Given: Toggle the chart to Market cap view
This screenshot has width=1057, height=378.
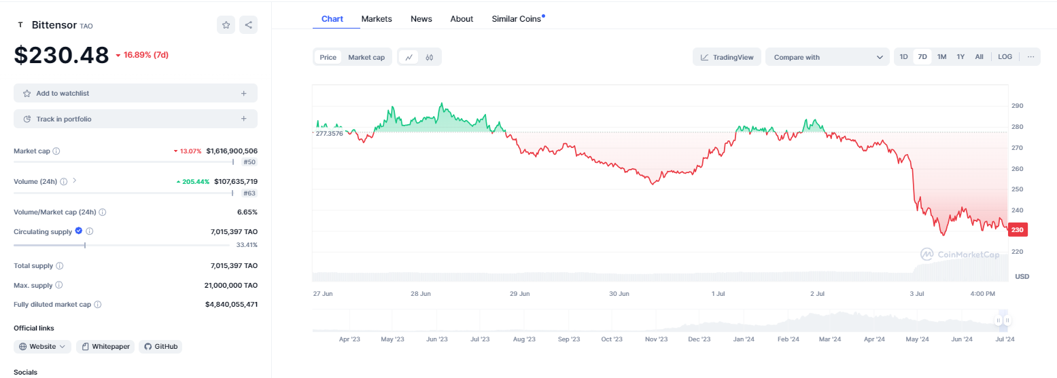Looking at the screenshot, I should point(366,58).
